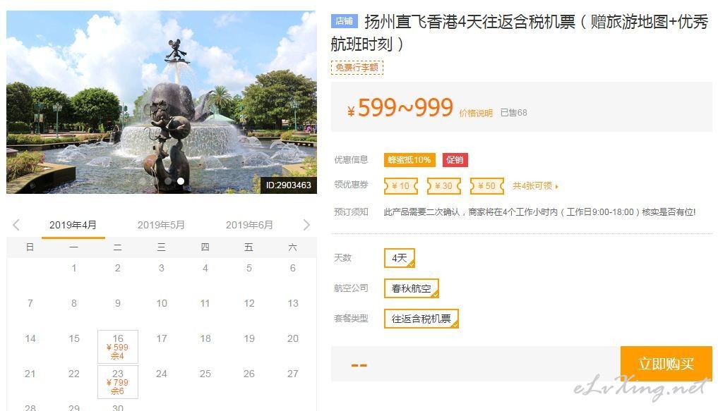Click calendar date 27
The image size is (718, 411).
click(293, 374)
